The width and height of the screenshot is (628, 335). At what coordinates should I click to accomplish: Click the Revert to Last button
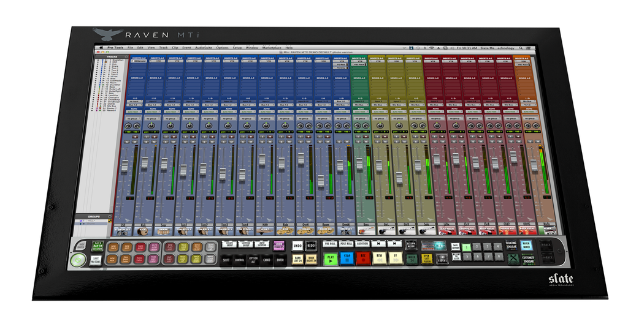[x=456, y=257]
